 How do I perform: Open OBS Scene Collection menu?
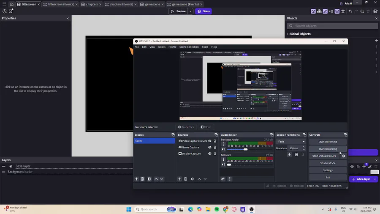(x=189, y=47)
